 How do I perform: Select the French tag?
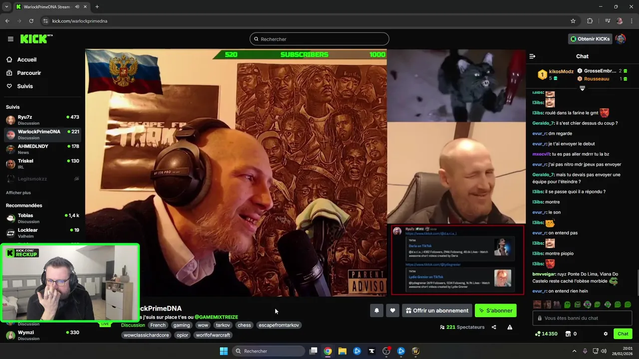(x=158, y=325)
